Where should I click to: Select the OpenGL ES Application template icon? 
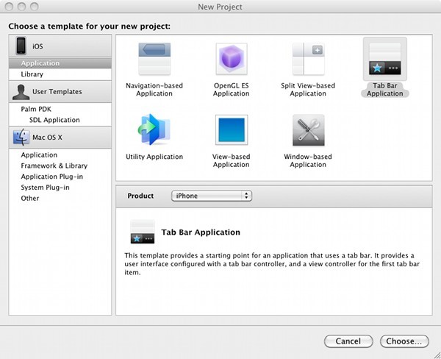click(232, 59)
